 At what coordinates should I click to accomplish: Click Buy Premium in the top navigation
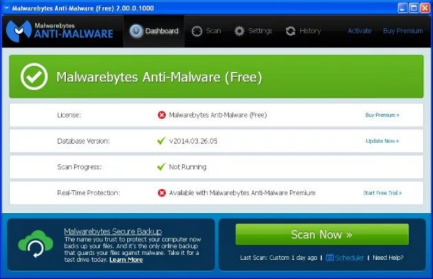403,31
